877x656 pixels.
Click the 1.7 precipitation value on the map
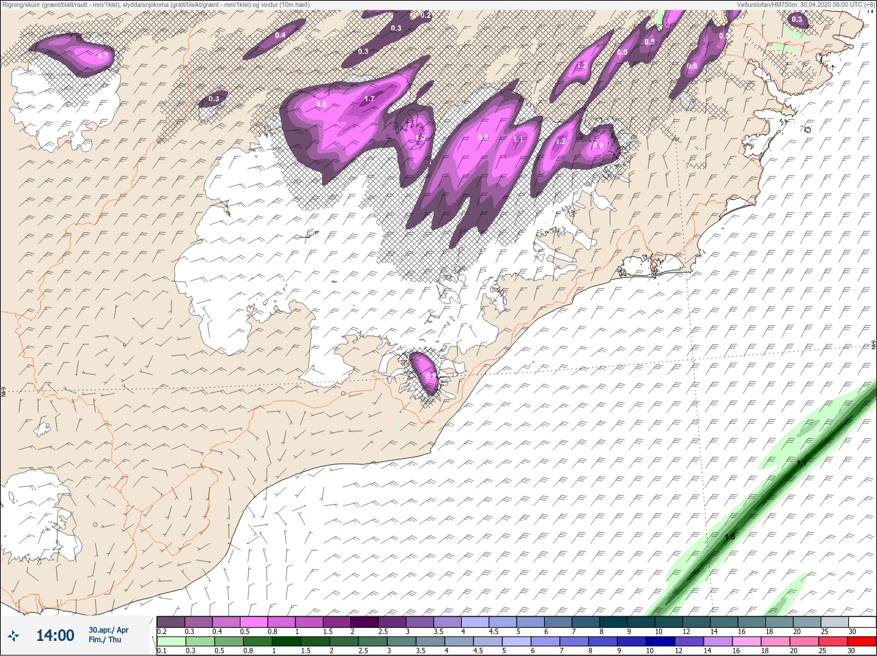click(x=369, y=99)
